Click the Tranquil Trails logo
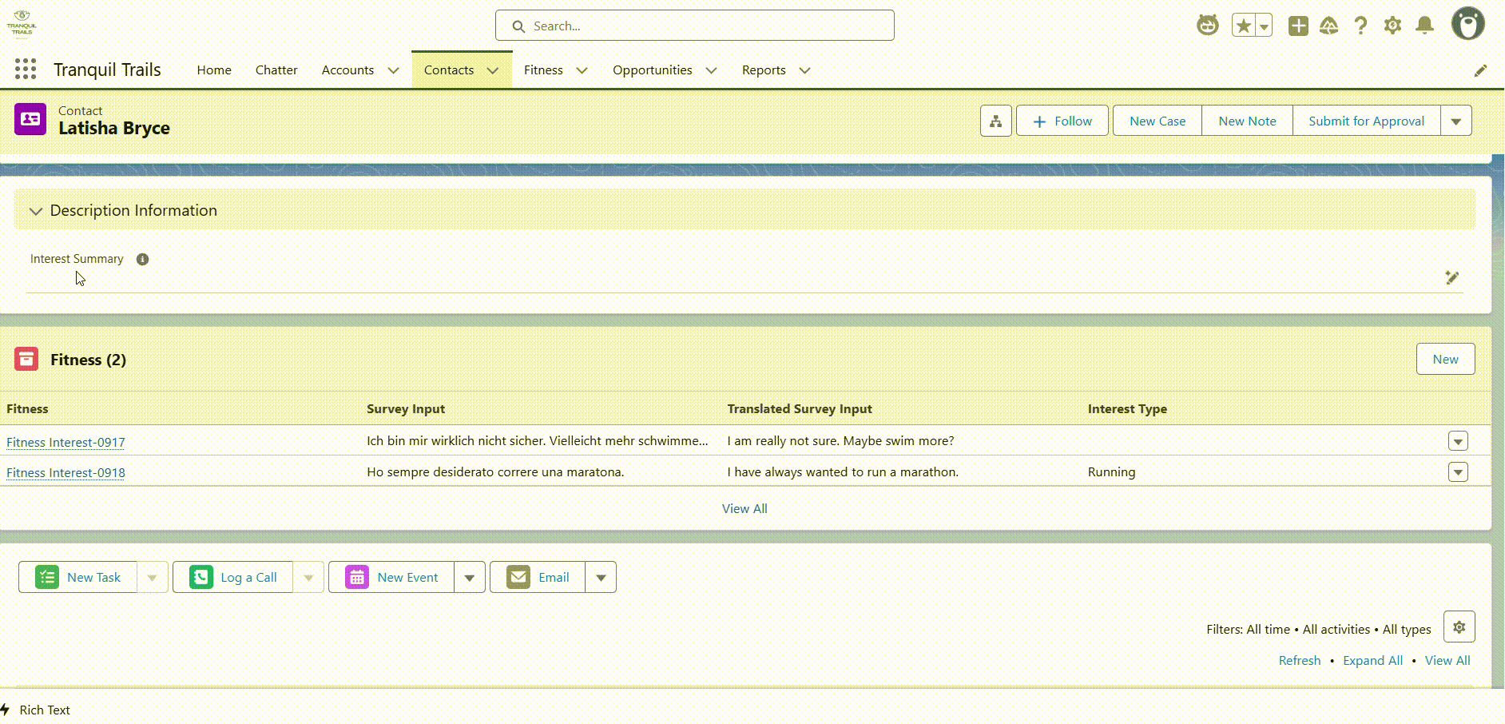The image size is (1505, 724). tap(22, 25)
